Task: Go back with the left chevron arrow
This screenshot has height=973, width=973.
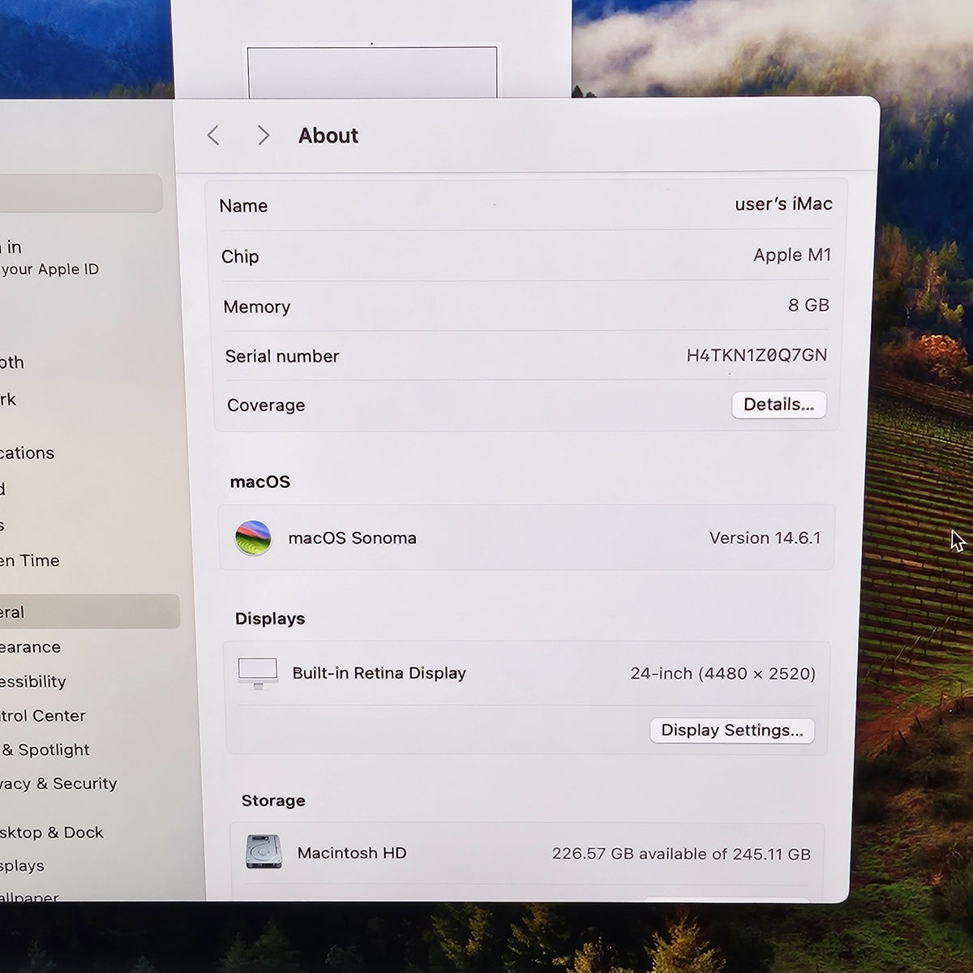Action: point(213,135)
